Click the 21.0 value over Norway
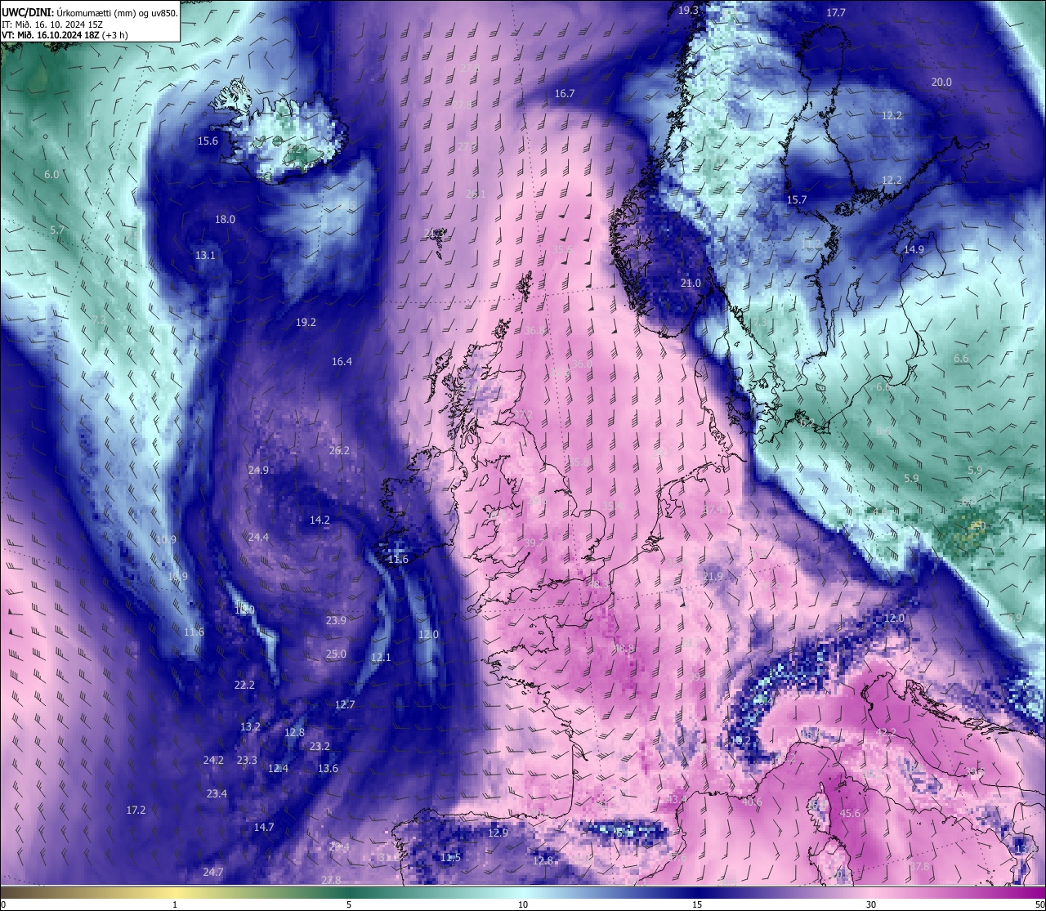1046x911 pixels. (x=691, y=283)
